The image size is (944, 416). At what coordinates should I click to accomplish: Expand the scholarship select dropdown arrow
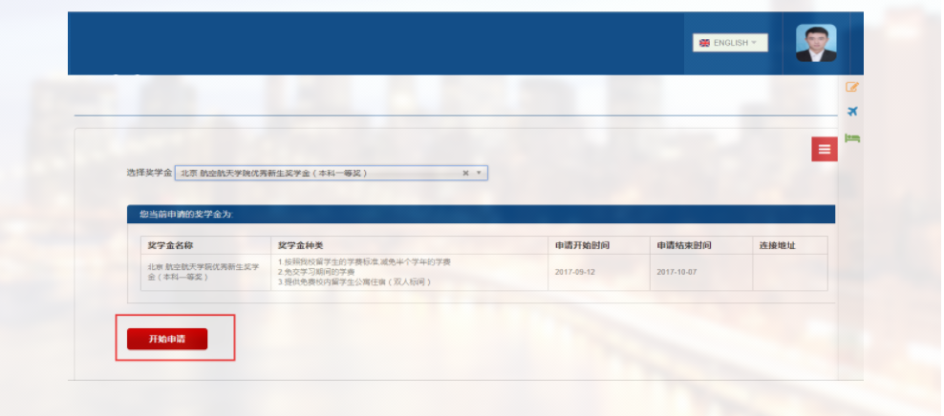(480, 173)
